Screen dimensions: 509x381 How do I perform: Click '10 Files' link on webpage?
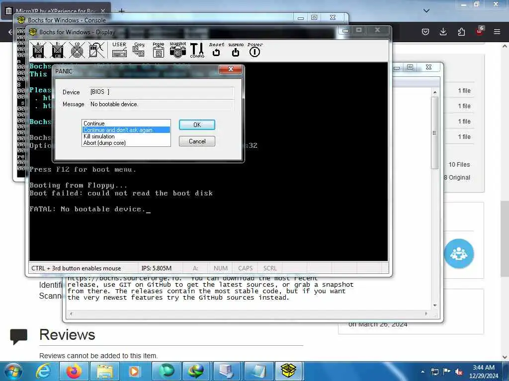coord(459,165)
